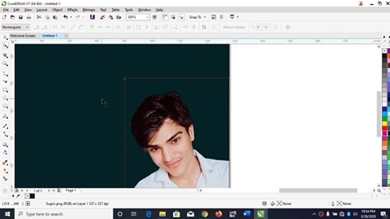Click the Full-screen preview icon
The height and width of the screenshot is (219, 390).
(x=154, y=17)
